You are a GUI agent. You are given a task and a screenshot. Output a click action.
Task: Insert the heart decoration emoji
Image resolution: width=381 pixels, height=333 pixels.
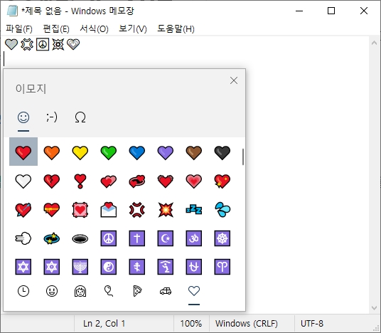(x=80, y=209)
